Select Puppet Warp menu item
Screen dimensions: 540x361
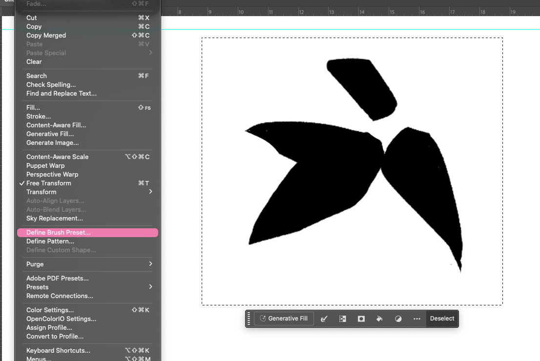coord(87,165)
